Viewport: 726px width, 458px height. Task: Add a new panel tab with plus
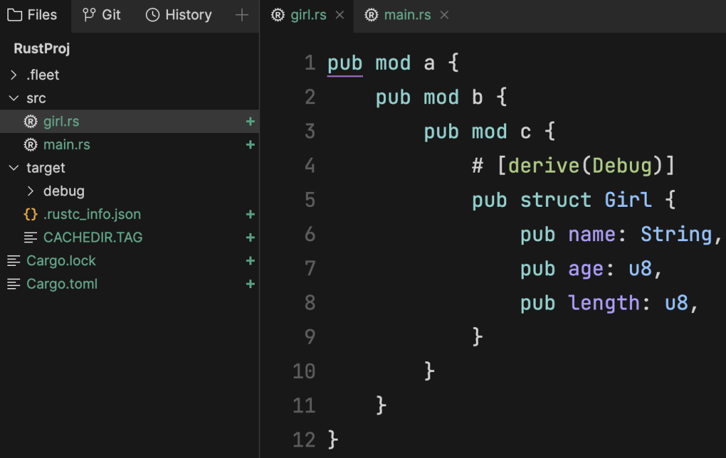point(242,15)
